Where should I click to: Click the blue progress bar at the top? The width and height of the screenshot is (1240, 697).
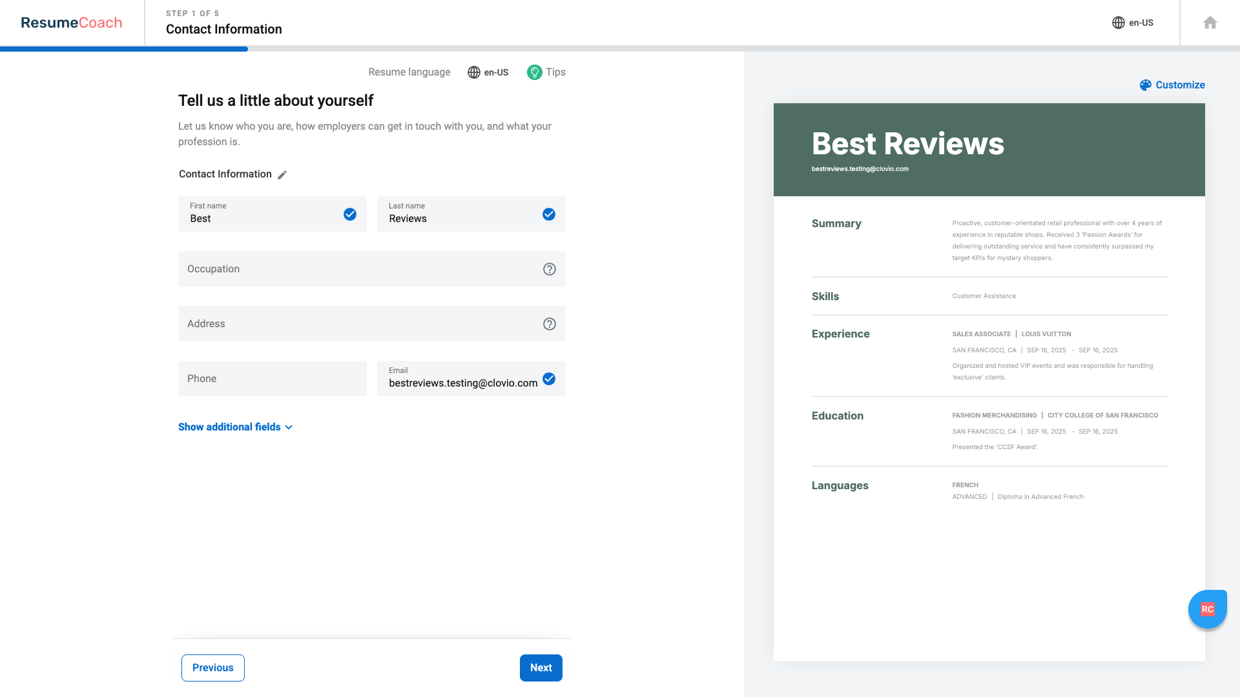124,49
